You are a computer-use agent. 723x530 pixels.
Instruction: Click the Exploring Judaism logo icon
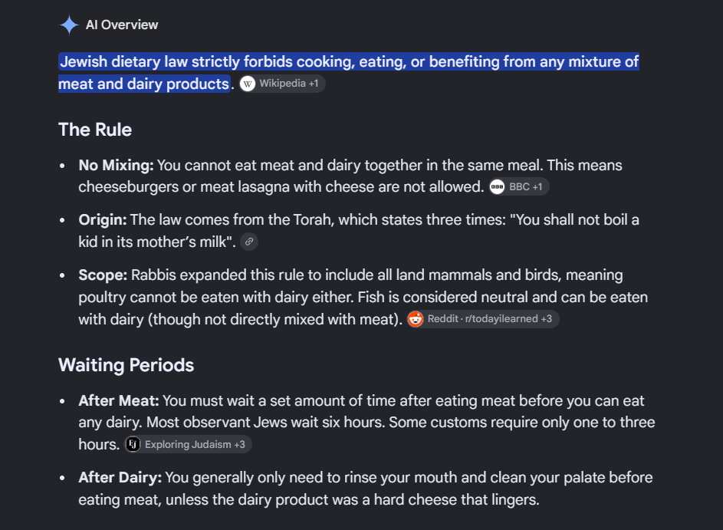(x=133, y=444)
